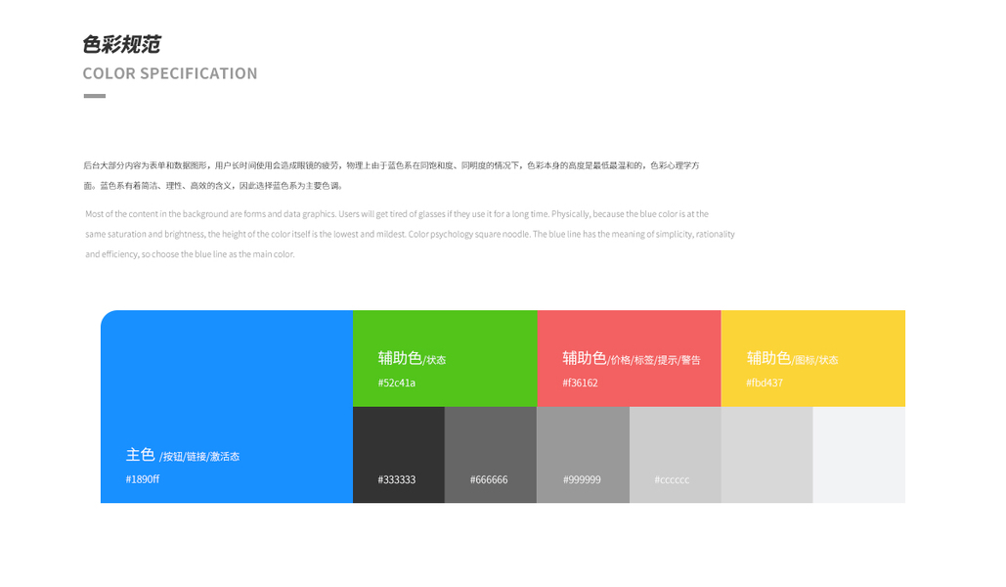The height and width of the screenshot is (587, 1006).
Task: Pick the #999999 gray swatch
Action: pos(584,455)
